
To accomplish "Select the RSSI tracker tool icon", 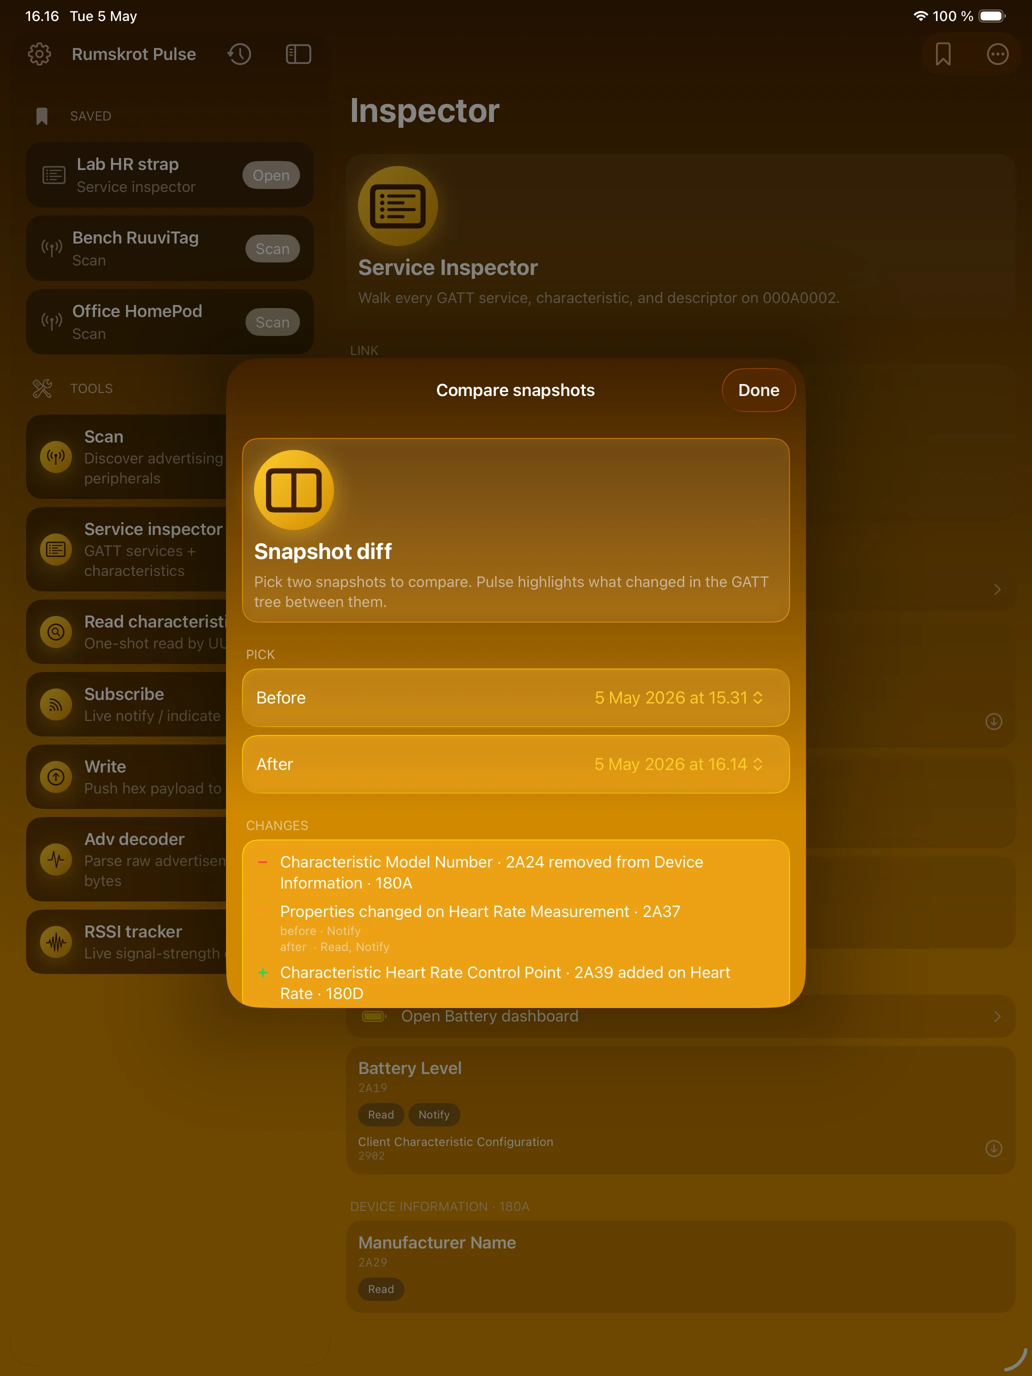I will (56, 942).
